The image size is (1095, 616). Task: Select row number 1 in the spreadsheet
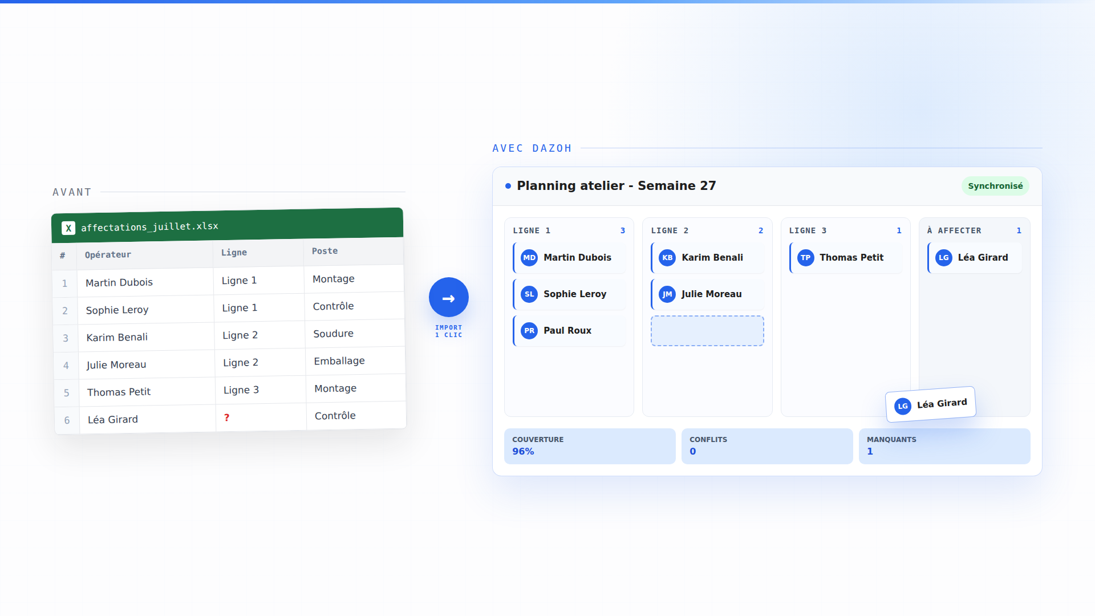64,283
